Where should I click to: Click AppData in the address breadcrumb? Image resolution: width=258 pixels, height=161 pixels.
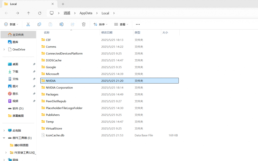86,13
